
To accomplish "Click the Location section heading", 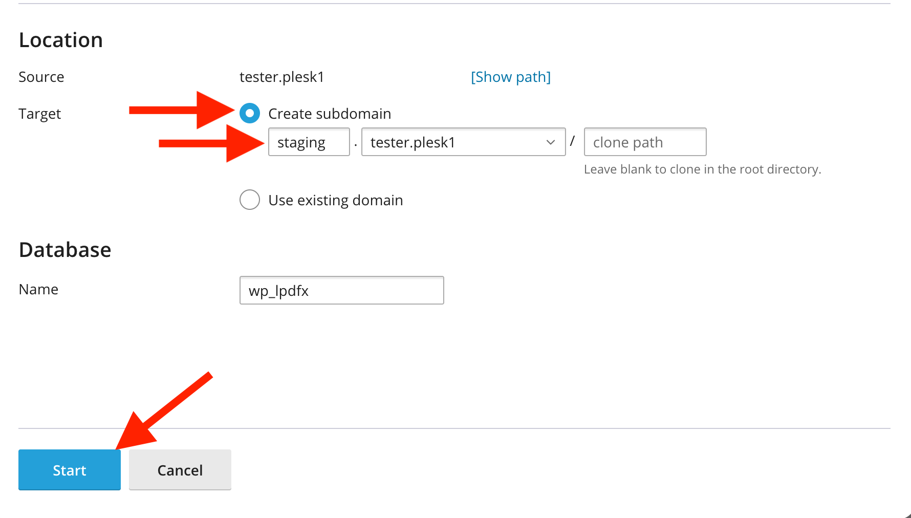I will tap(61, 40).
